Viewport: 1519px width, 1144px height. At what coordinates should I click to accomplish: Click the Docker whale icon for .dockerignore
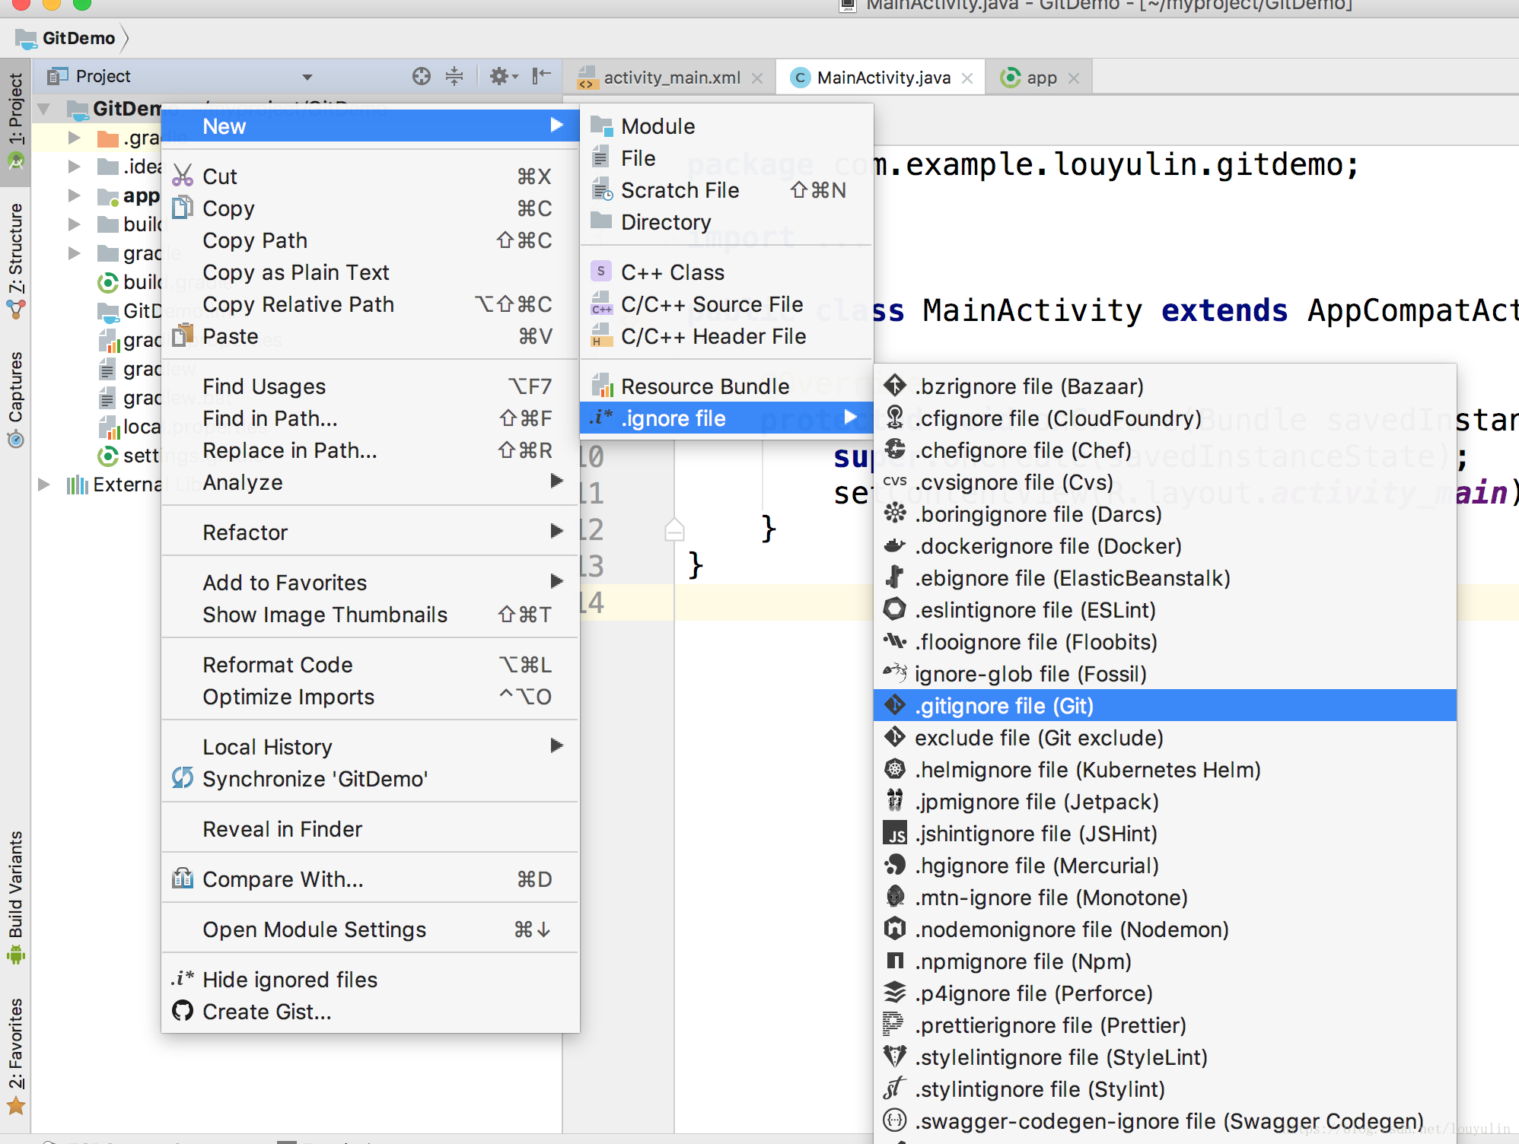895,546
